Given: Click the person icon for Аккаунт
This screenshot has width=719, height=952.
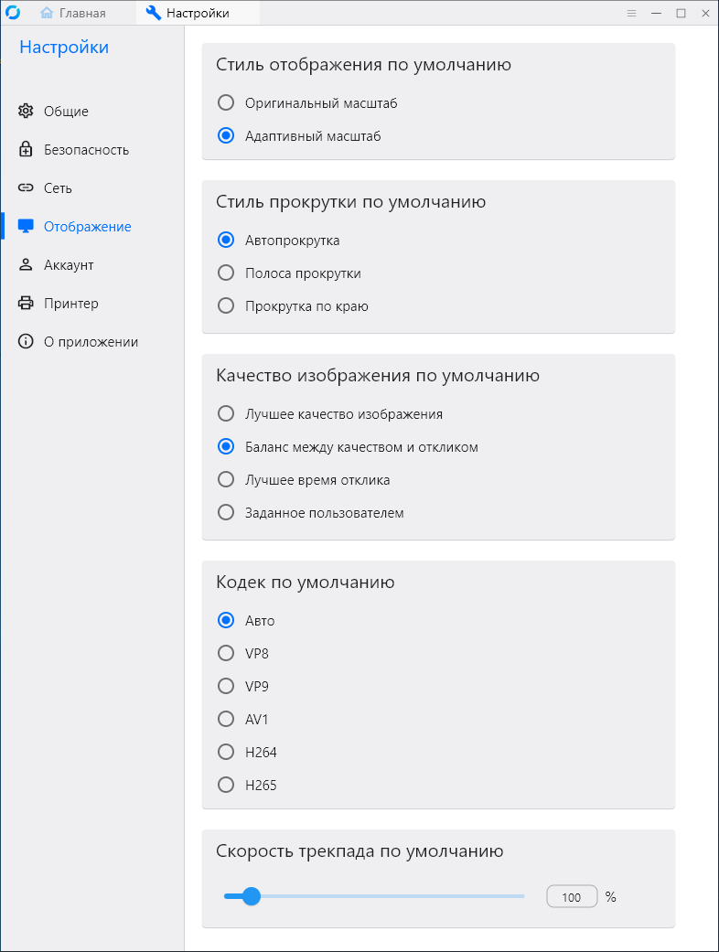Looking at the screenshot, I should pyautogui.click(x=26, y=265).
